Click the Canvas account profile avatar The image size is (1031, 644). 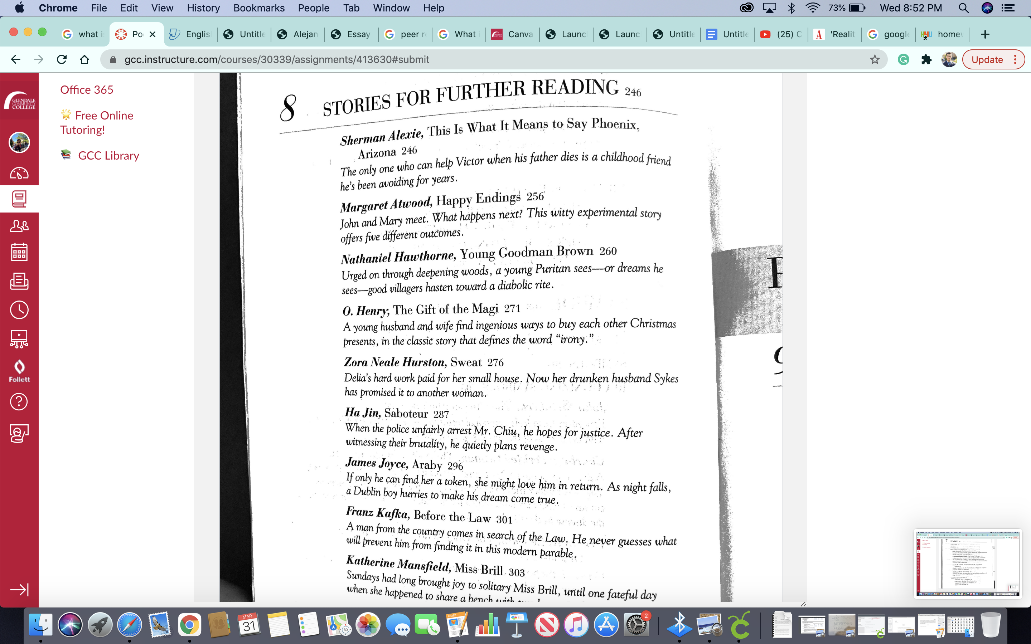[19, 142]
